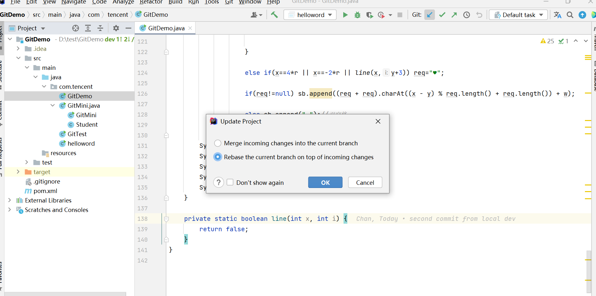
Task: Click the grey Stop square icon
Action: (x=400, y=15)
